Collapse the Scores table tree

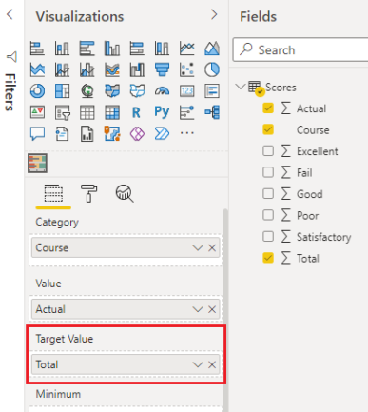tap(241, 87)
